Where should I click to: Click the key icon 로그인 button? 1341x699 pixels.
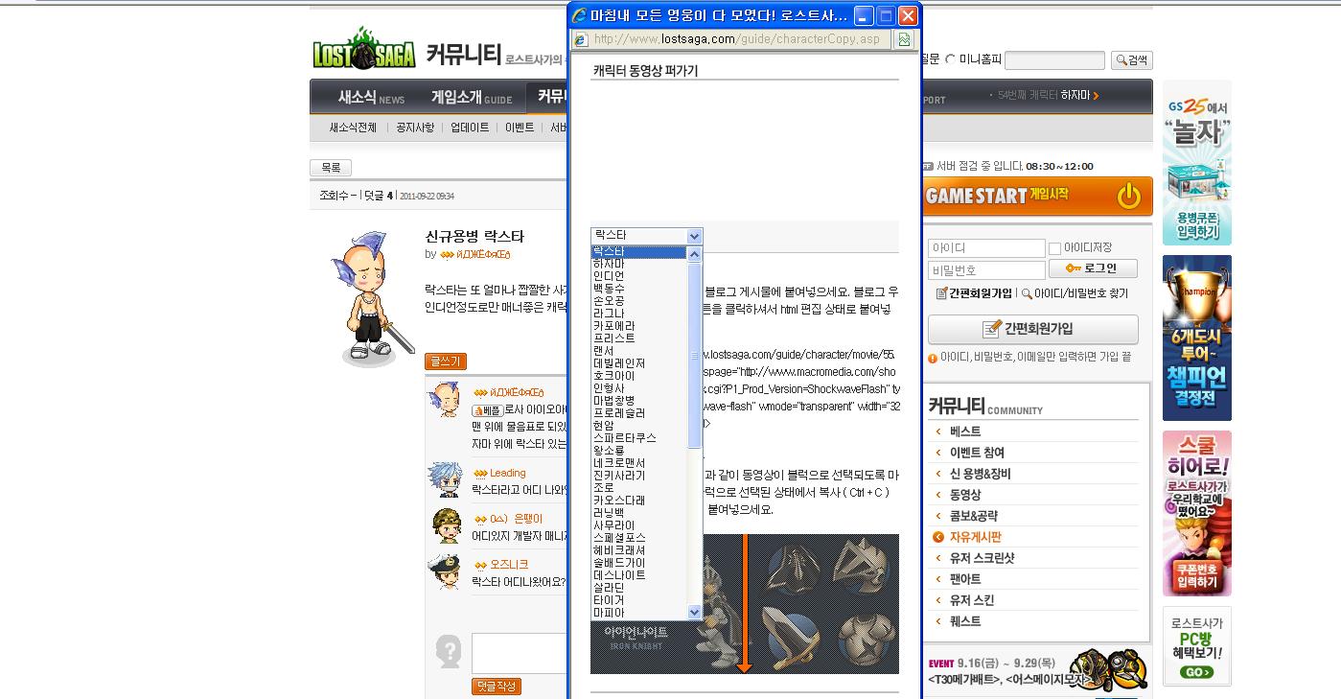(1093, 268)
